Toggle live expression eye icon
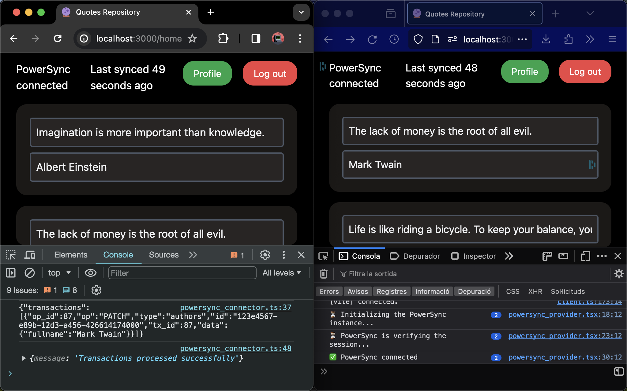The height and width of the screenshot is (391, 627). tap(90, 273)
